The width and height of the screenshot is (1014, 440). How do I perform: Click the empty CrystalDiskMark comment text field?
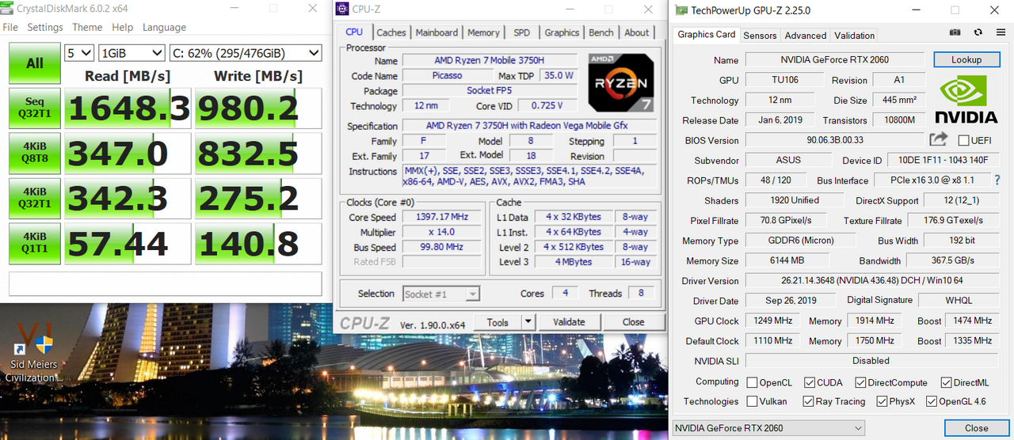tap(166, 283)
